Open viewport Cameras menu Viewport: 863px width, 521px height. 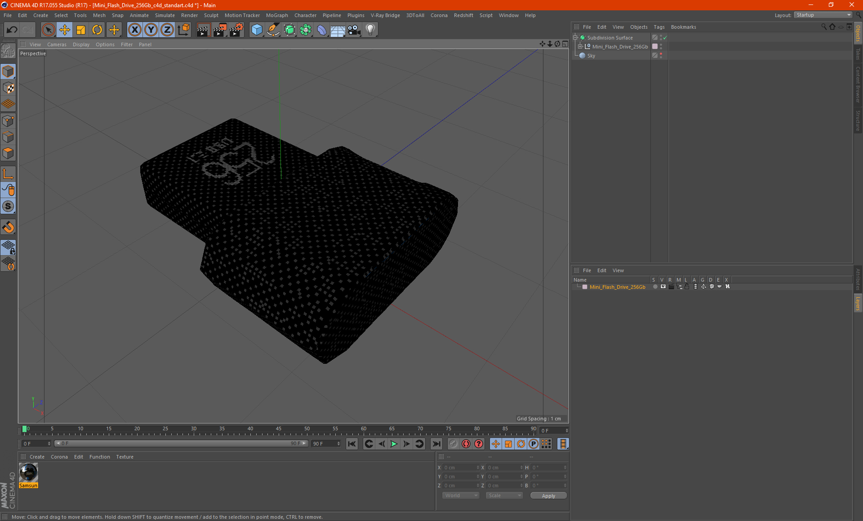coord(57,44)
